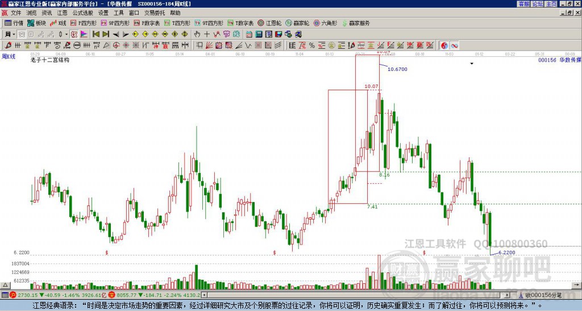Jump to first bar with green arrow
Image resolution: width=582 pixels, height=311 pixels.
click(95, 35)
